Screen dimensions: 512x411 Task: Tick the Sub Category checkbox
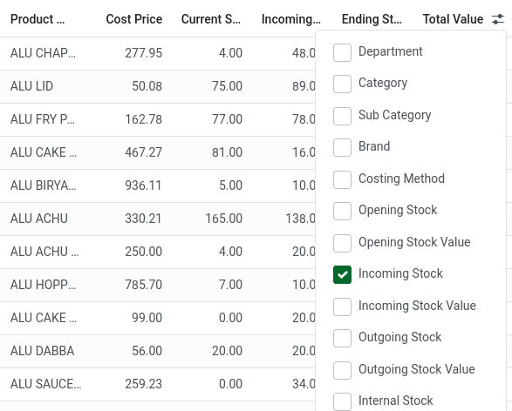pos(342,116)
